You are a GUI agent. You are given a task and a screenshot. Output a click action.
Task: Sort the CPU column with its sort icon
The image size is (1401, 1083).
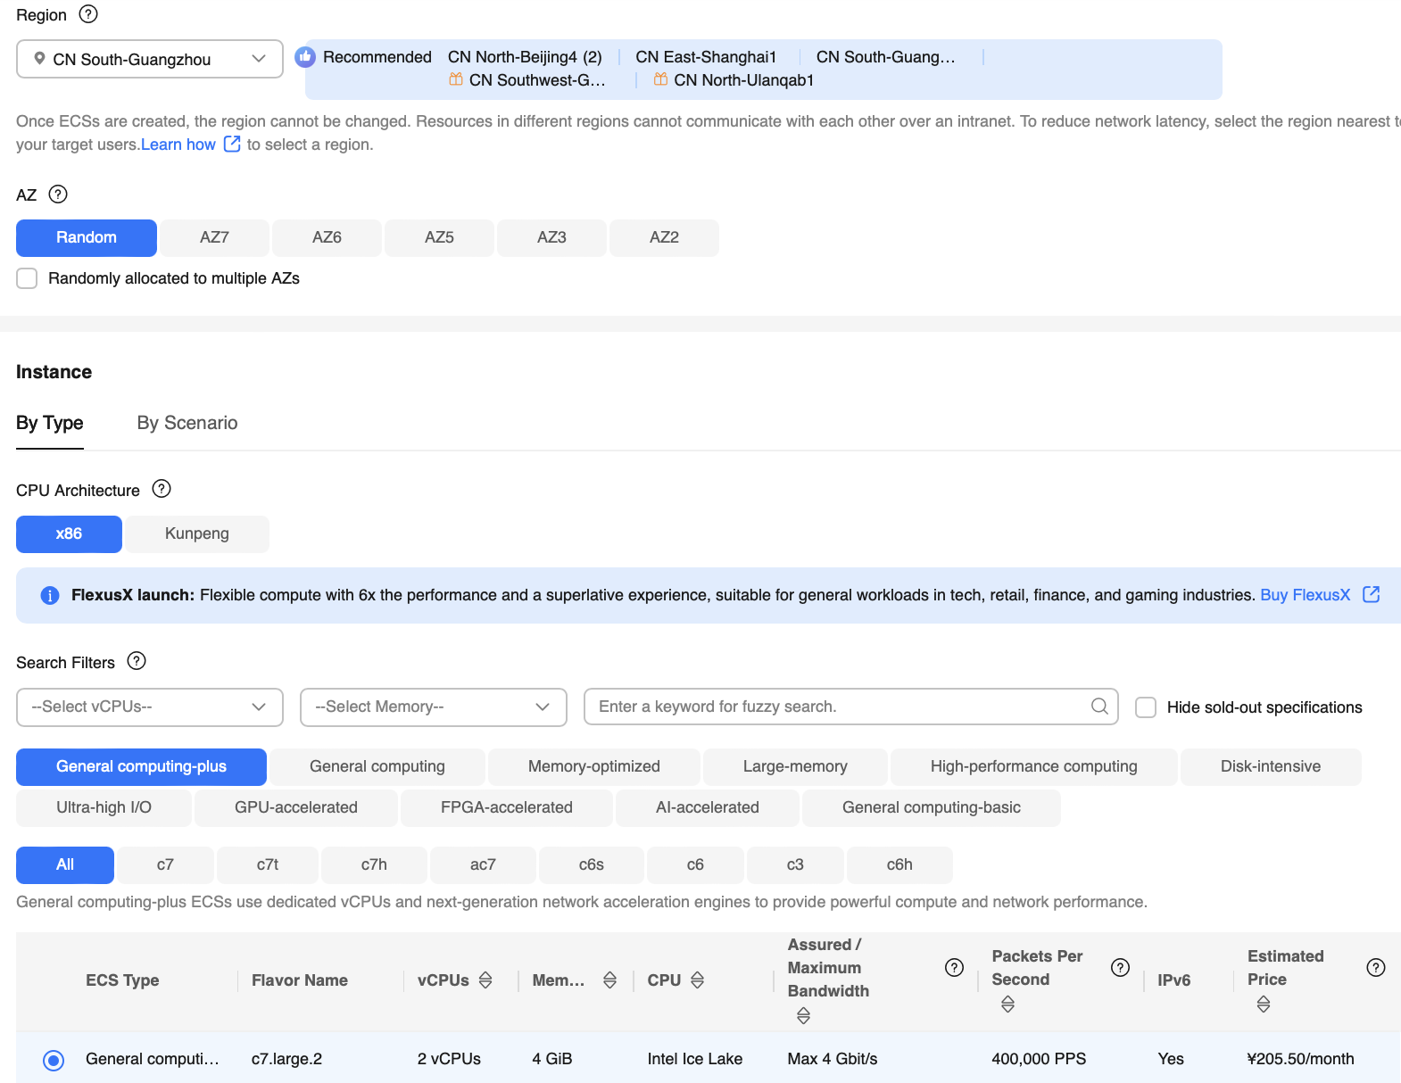click(698, 980)
